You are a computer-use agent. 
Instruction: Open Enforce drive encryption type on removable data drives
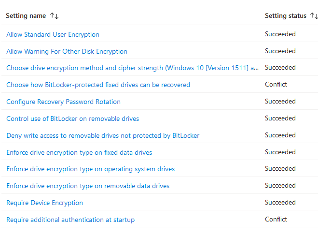tap(87, 186)
